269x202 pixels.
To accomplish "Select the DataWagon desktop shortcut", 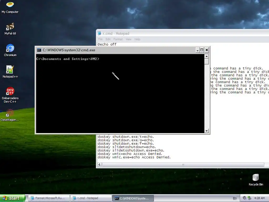I will [x=10, y=115].
